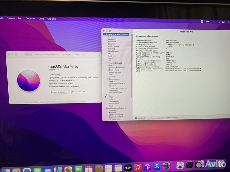Open Safari from the Dock
The height and width of the screenshot is (172, 230).
pos(27,170)
